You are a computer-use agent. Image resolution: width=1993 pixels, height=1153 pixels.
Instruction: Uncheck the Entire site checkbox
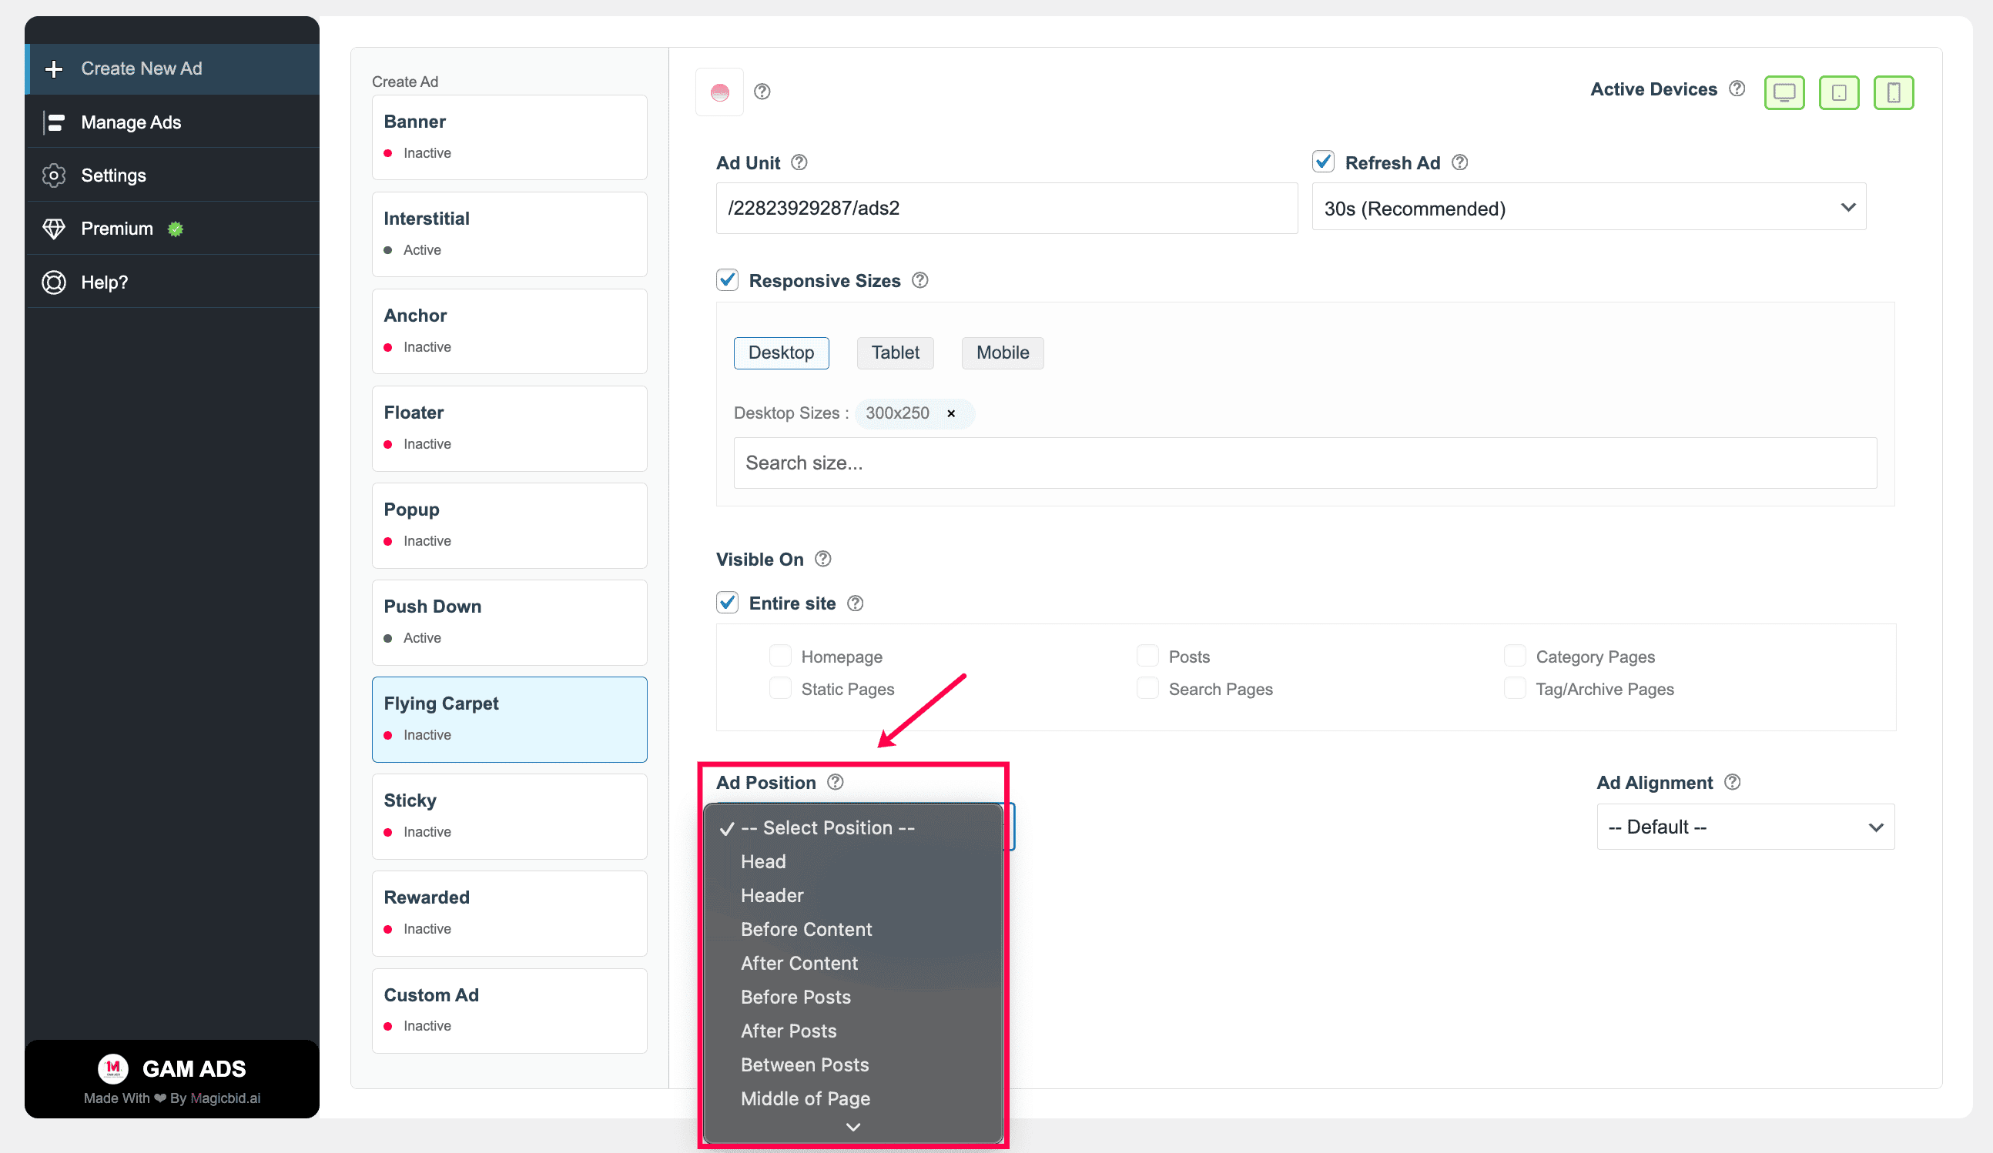pos(727,602)
